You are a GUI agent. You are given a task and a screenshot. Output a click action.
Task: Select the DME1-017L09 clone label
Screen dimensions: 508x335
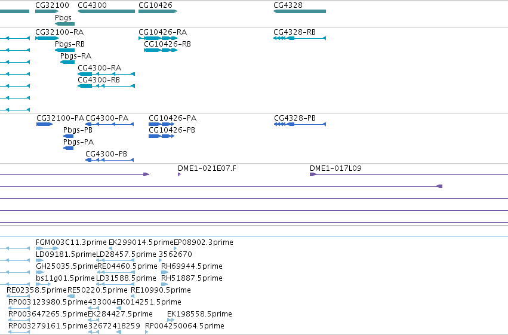pyautogui.click(x=335, y=168)
